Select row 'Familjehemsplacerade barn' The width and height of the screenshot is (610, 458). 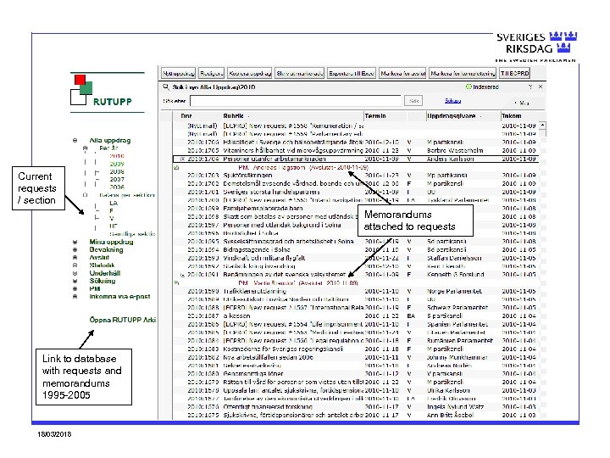pyautogui.click(x=354, y=209)
